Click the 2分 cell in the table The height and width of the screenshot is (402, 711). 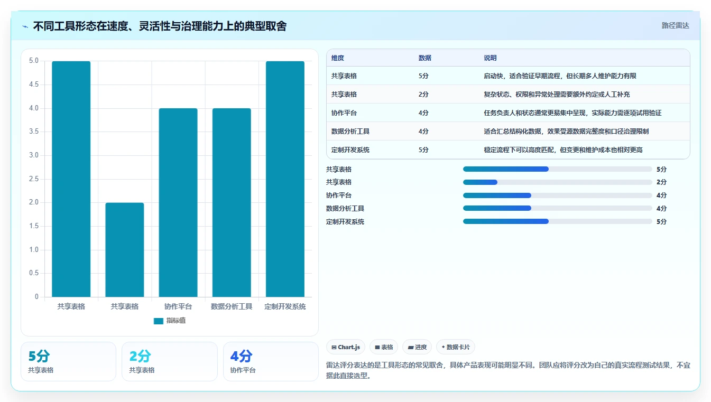point(423,95)
